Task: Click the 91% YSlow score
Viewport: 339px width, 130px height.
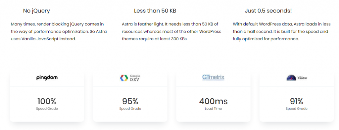Action: click(x=297, y=101)
